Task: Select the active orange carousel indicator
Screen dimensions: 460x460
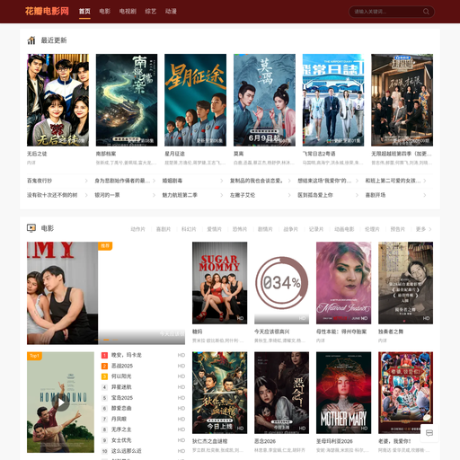Action: 106,340
